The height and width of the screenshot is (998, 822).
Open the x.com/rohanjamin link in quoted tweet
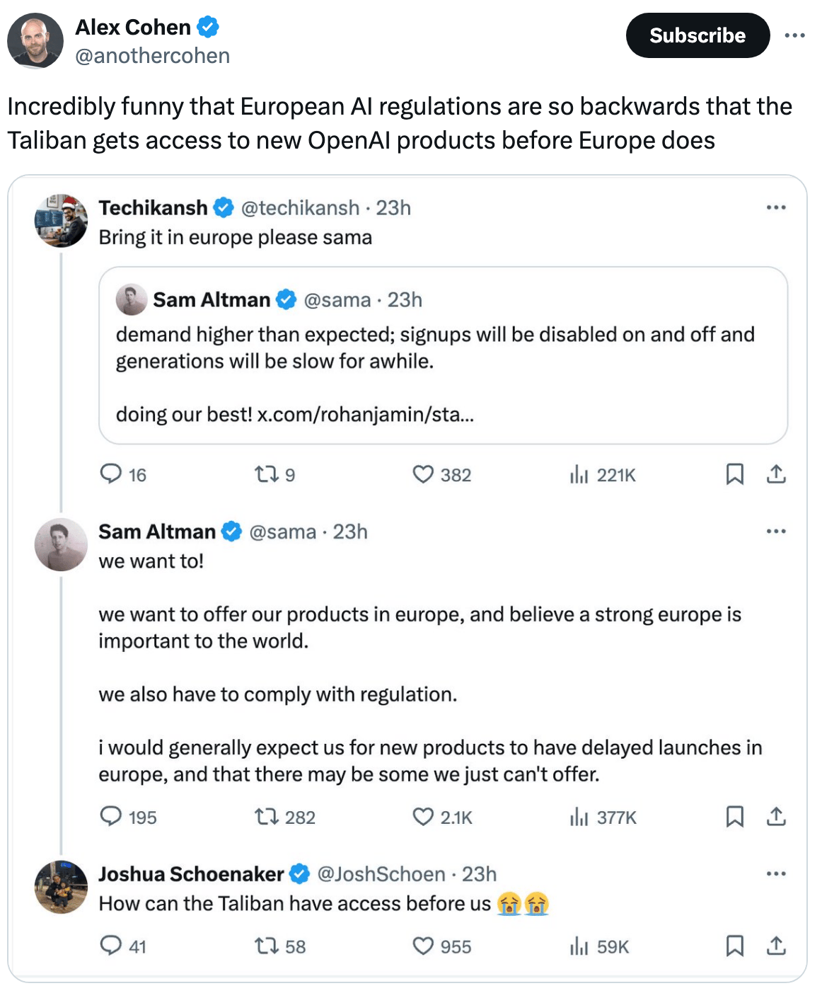(x=365, y=414)
